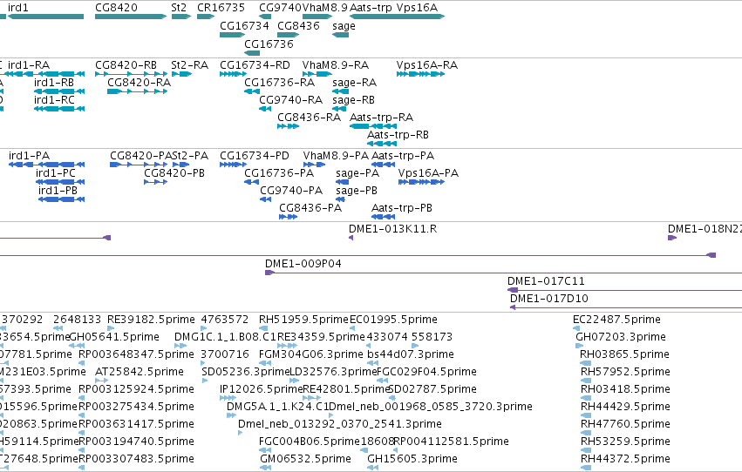Select the DME1-013K11.R clone marker
The image size is (742, 472).
(x=351, y=238)
